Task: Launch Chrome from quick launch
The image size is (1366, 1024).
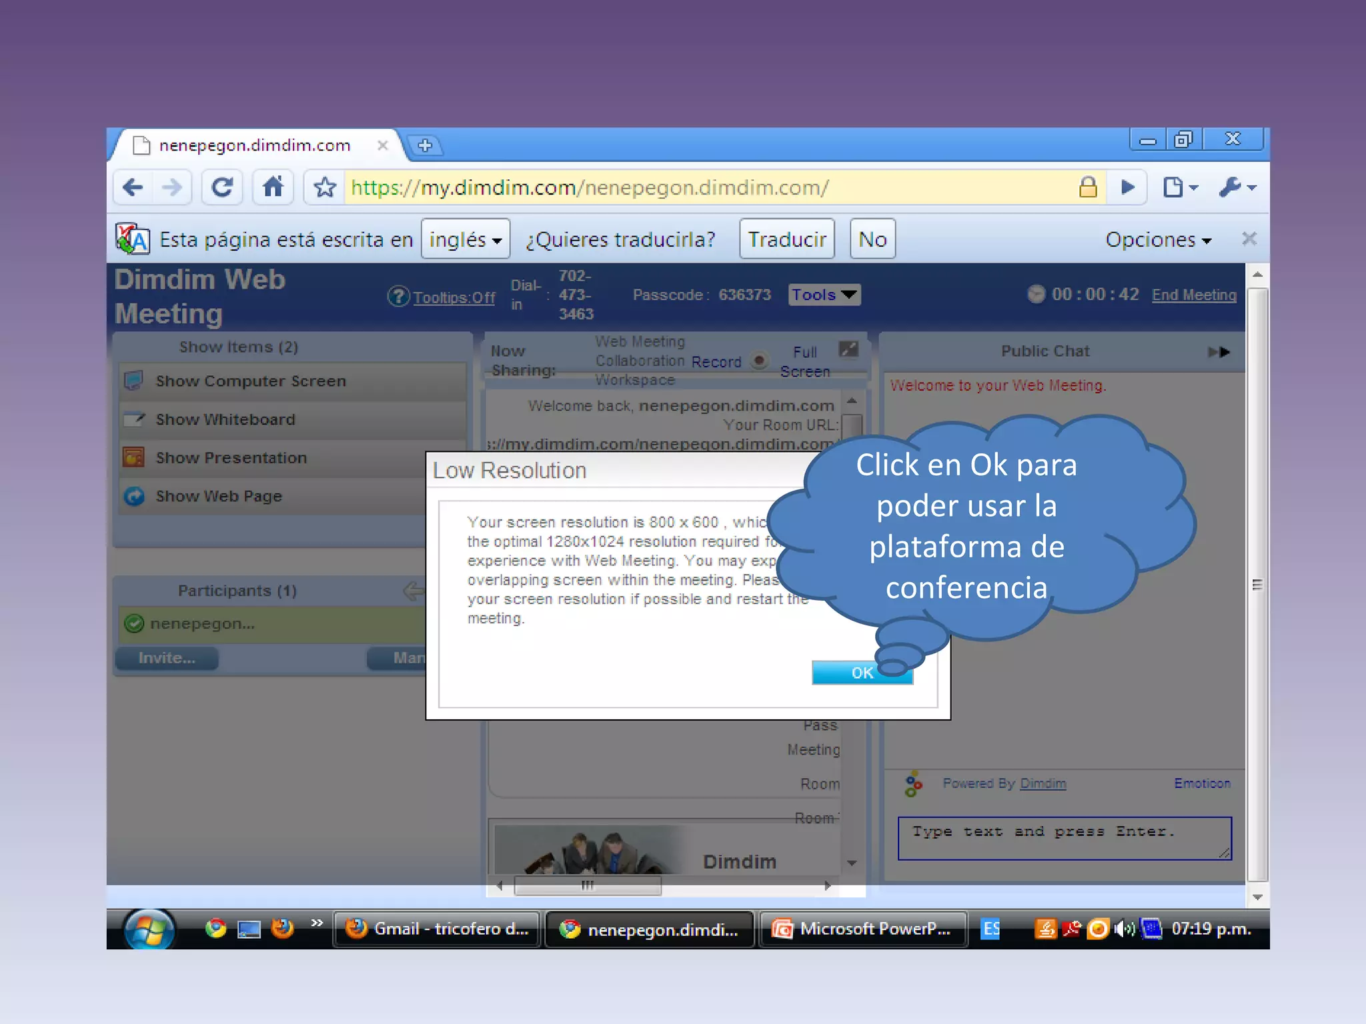Action: [x=215, y=928]
